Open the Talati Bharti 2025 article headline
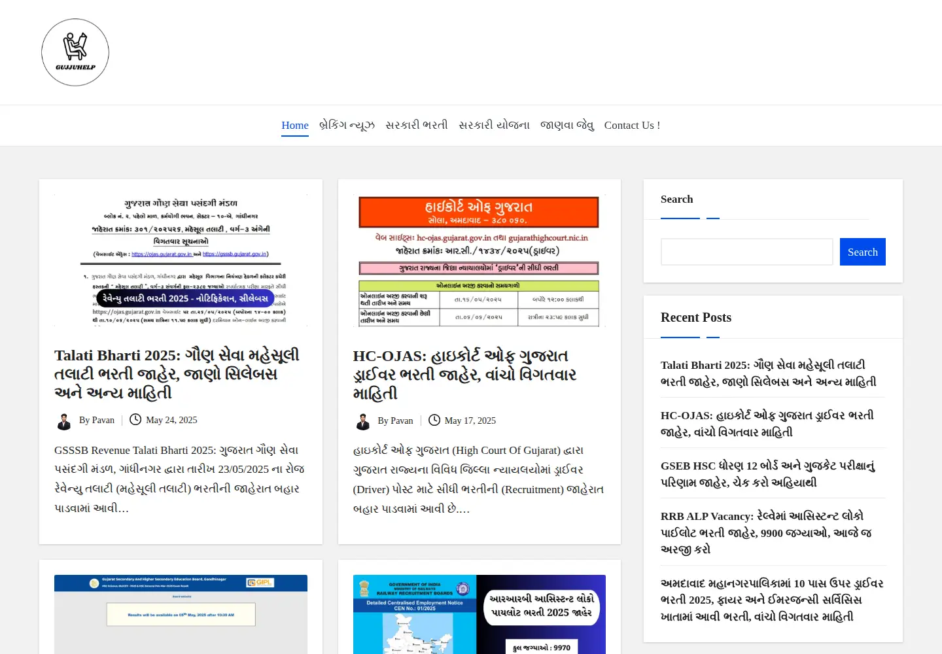 (177, 374)
